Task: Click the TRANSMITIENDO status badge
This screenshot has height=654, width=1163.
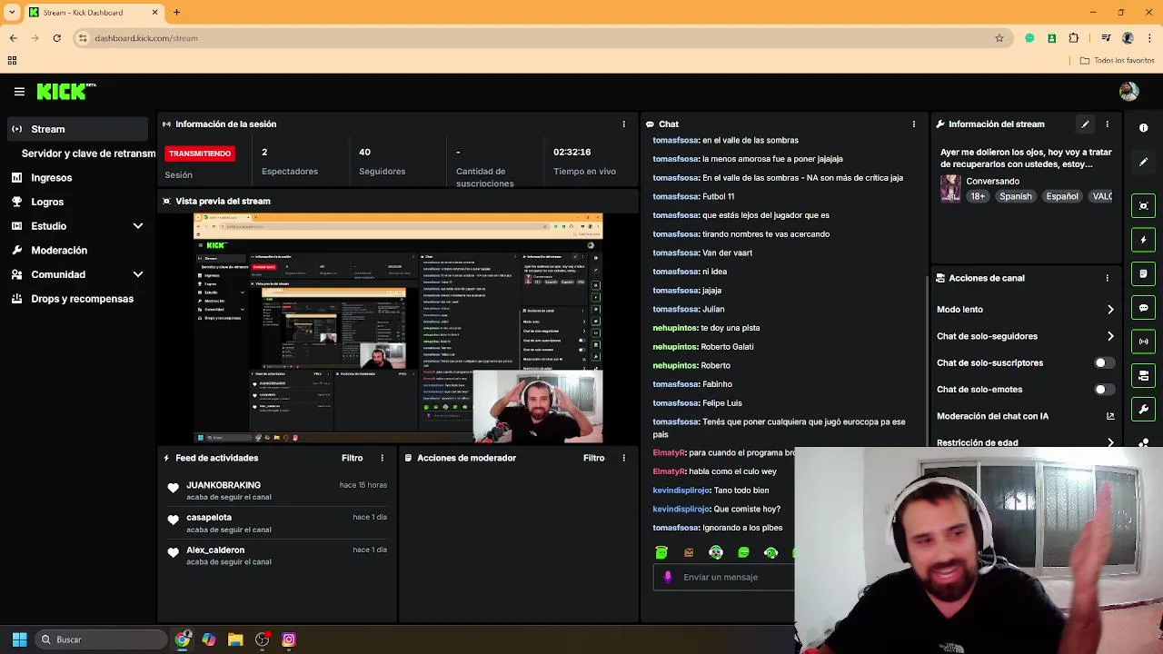Action: point(200,154)
